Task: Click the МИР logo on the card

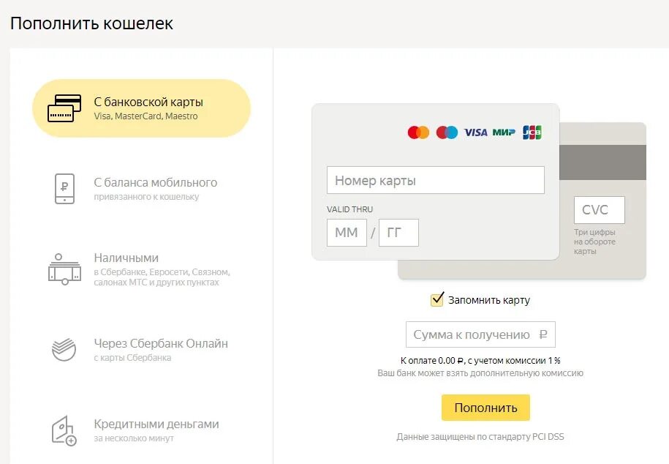Action: point(504,132)
